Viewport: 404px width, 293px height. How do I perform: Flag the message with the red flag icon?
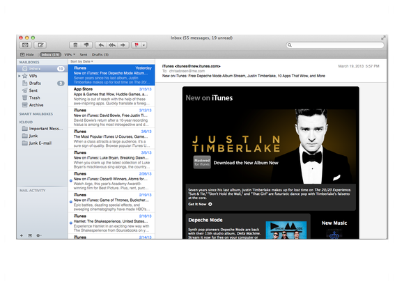(x=137, y=45)
